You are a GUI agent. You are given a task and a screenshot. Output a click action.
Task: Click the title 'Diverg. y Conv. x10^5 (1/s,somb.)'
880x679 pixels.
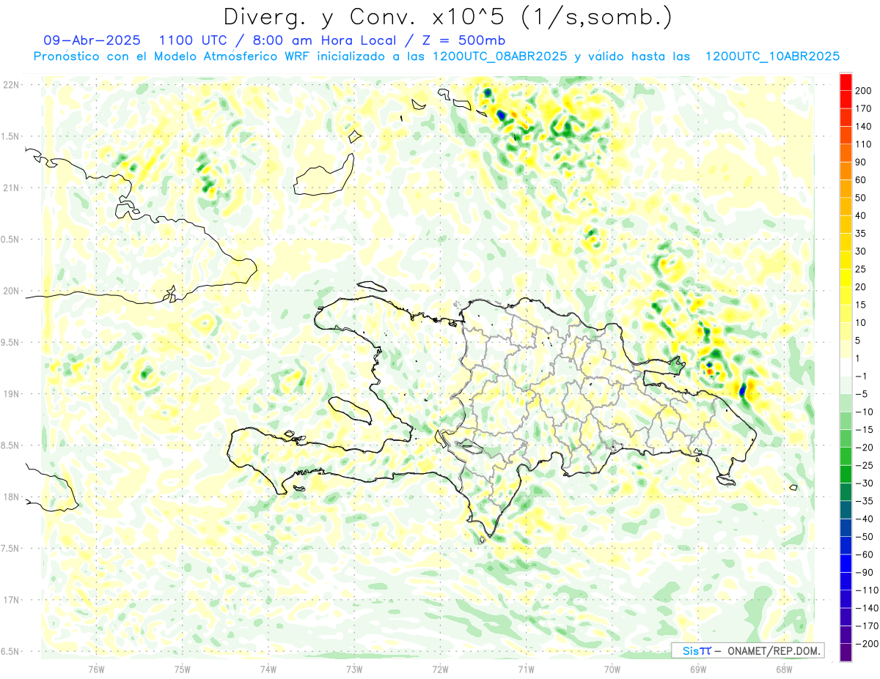[x=447, y=17]
